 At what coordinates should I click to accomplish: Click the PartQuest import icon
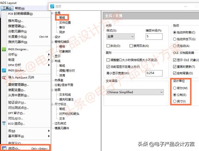4,78
